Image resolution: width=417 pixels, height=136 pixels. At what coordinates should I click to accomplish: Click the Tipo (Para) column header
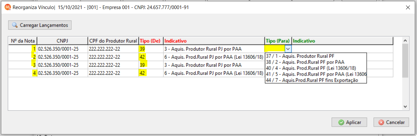coord(278,41)
